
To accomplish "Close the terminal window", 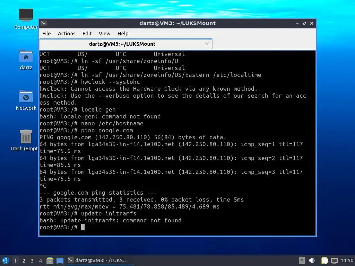I will pos(312,23).
